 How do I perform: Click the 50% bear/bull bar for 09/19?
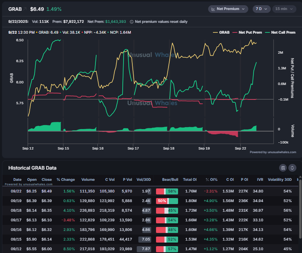166,200
